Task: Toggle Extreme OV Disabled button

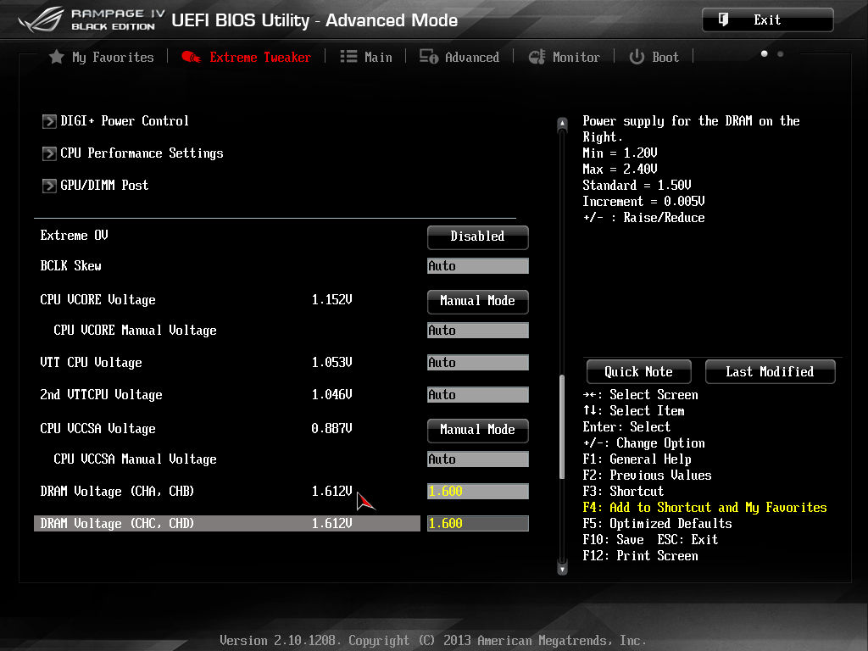Action: pyautogui.click(x=478, y=237)
